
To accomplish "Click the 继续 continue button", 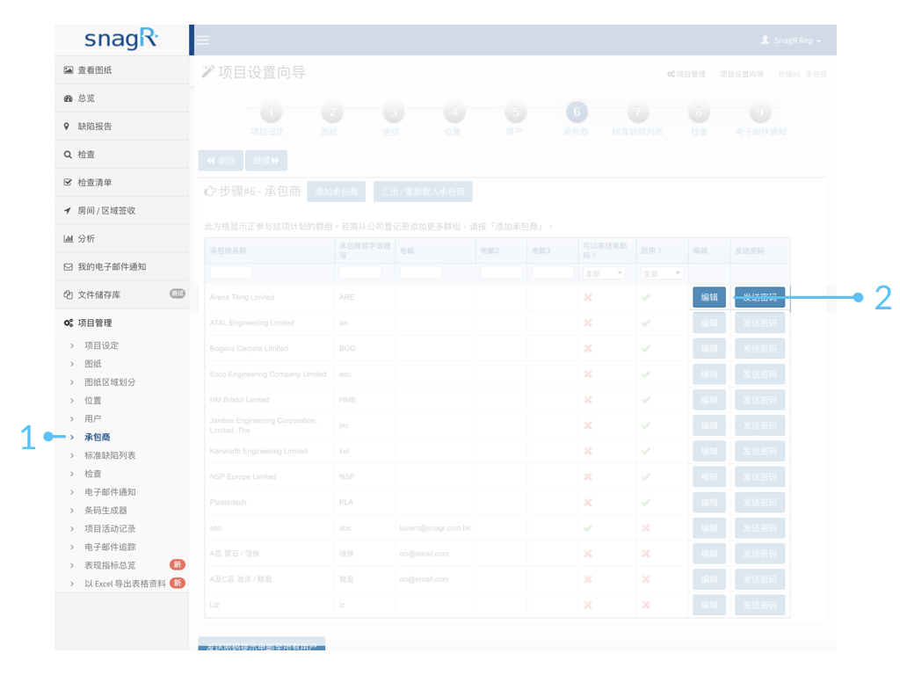I will click(266, 161).
